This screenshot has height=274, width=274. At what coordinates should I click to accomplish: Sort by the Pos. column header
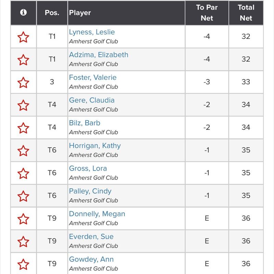point(52,13)
